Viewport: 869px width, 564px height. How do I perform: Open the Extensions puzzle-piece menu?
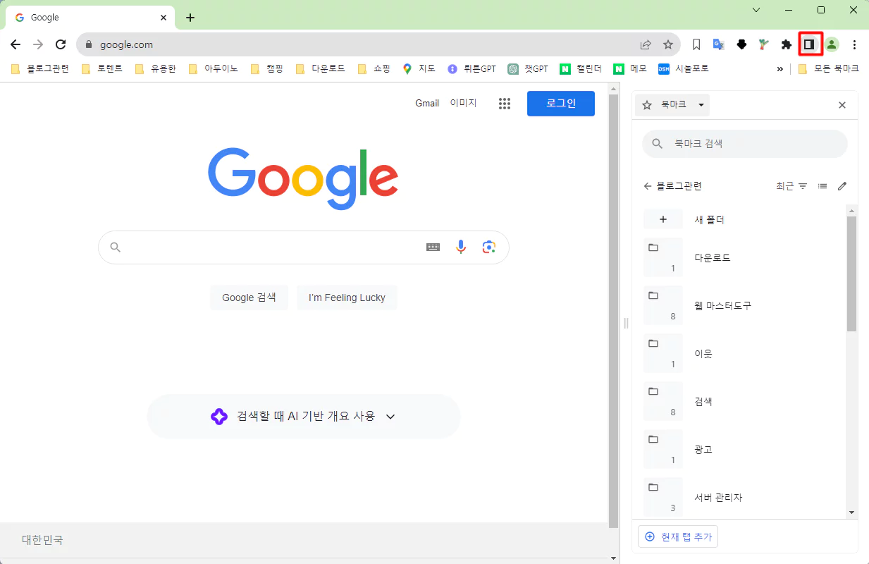(x=787, y=44)
